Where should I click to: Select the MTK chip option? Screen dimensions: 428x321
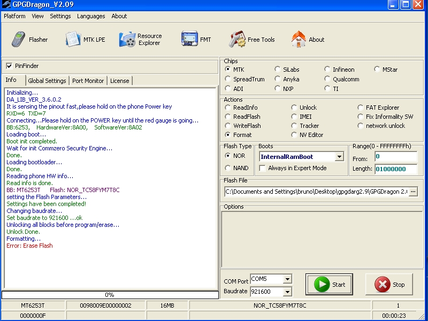[x=227, y=69]
